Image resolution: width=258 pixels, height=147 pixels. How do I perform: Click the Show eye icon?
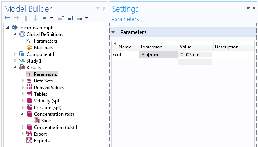pos(44,18)
